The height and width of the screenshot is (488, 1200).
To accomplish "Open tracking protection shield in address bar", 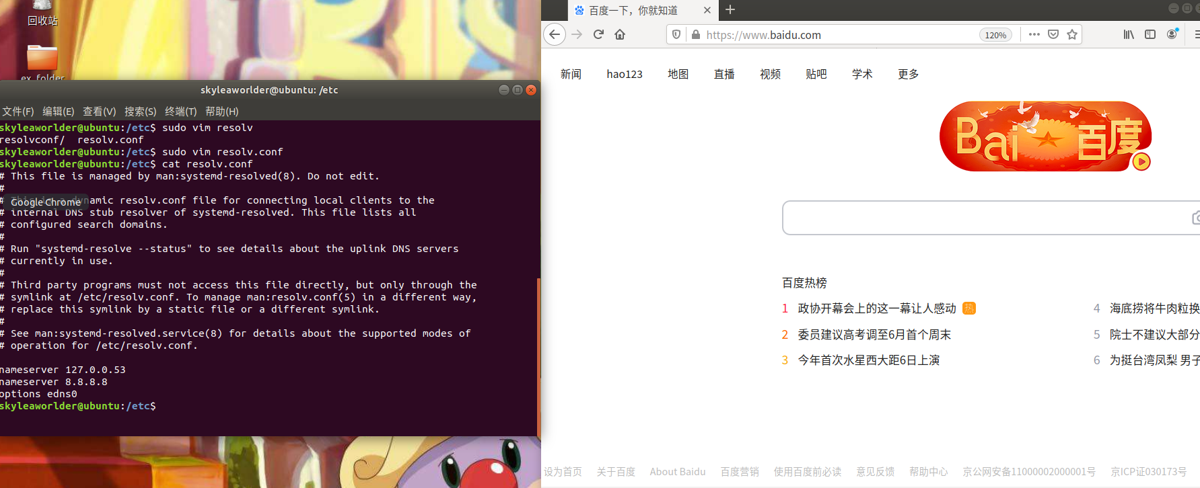I will (676, 34).
